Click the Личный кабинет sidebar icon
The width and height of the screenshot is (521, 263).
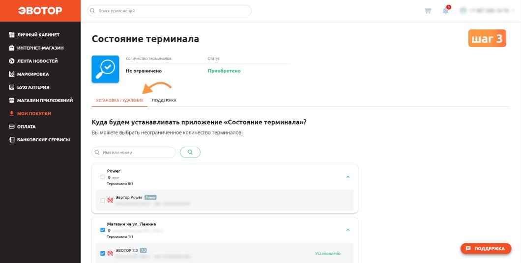pos(12,35)
